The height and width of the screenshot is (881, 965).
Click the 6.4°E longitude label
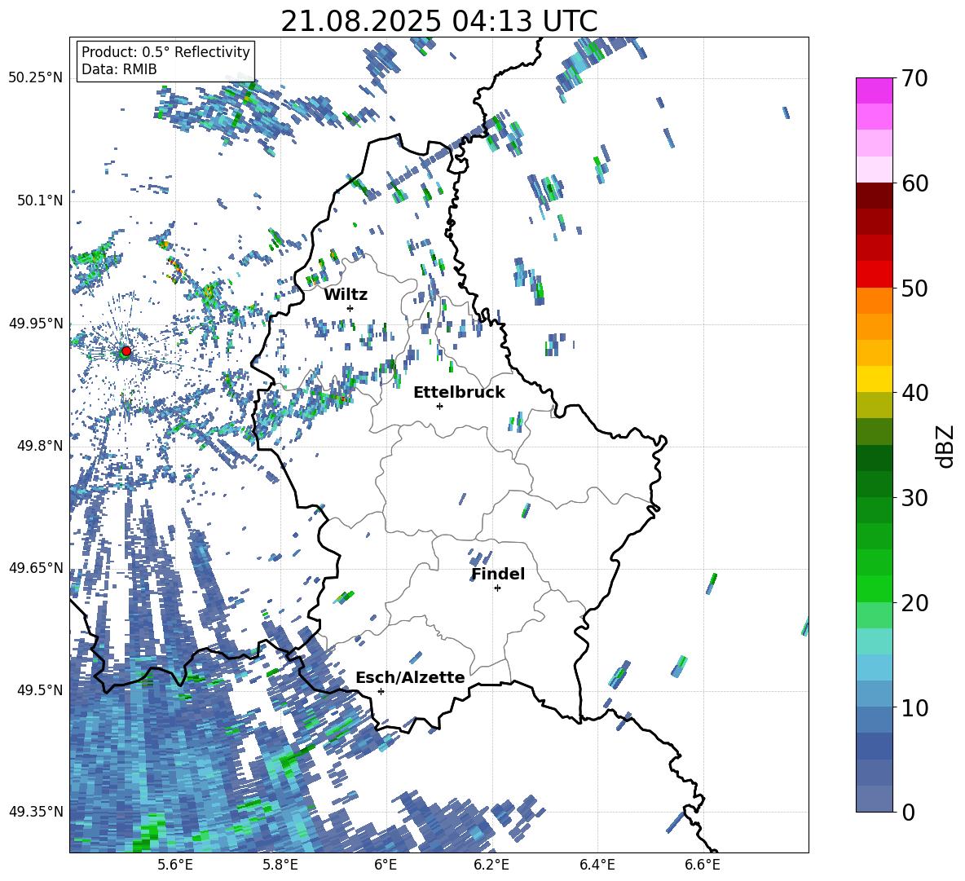tap(597, 865)
